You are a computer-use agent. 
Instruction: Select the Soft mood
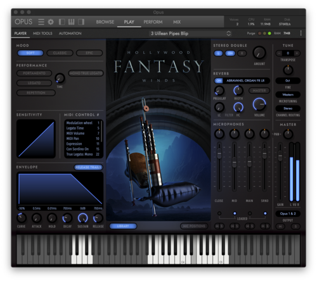point(30,53)
